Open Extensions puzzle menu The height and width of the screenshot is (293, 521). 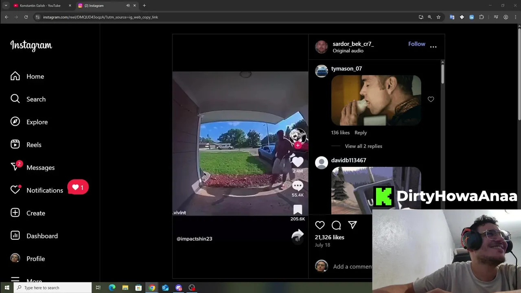[x=482, y=17]
